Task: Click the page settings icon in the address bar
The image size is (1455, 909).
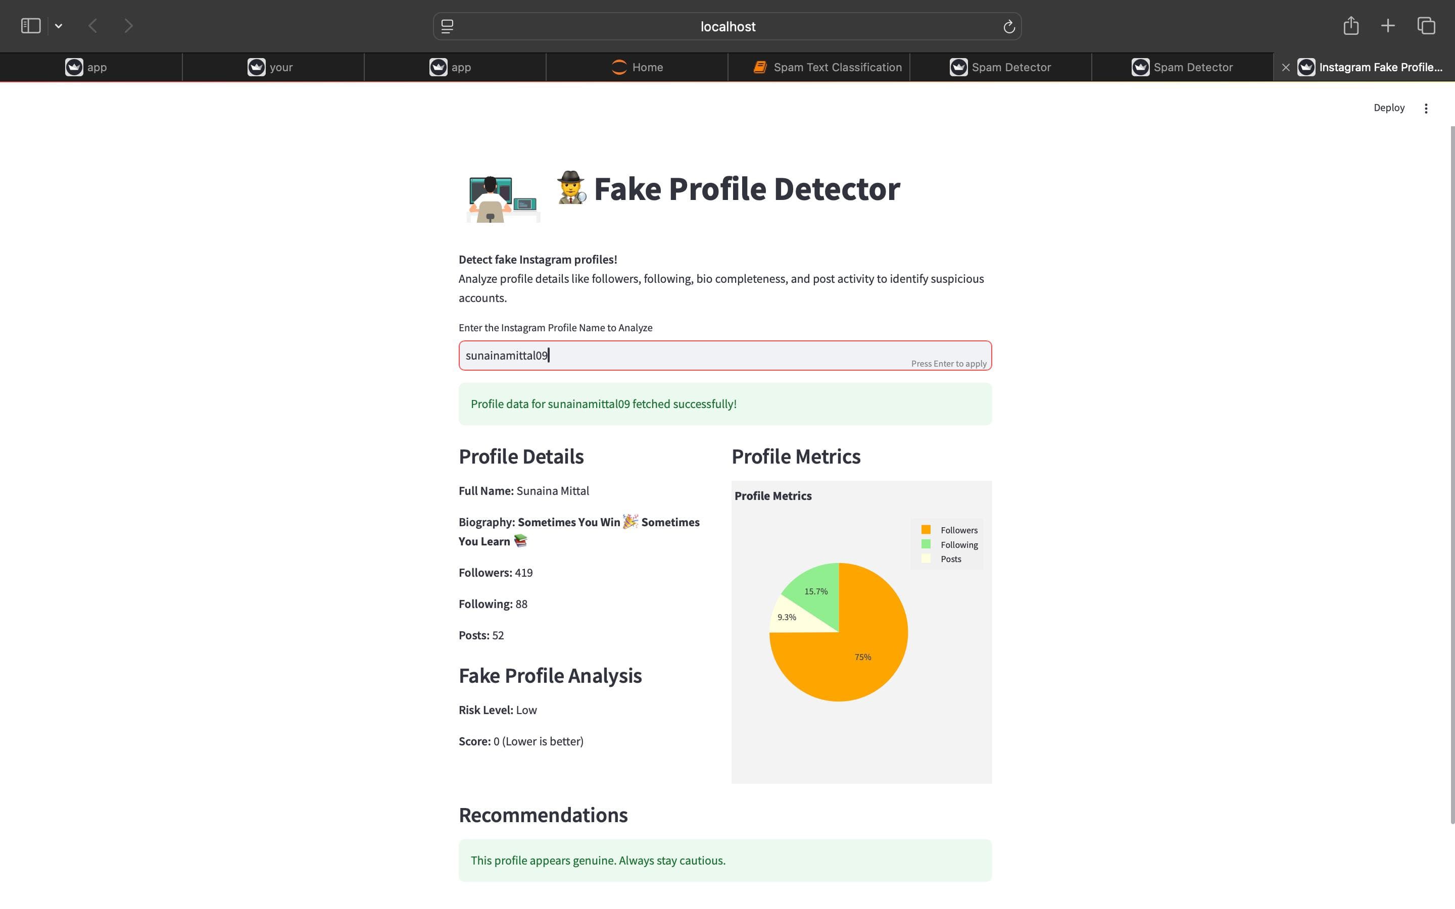Action: coord(447,26)
